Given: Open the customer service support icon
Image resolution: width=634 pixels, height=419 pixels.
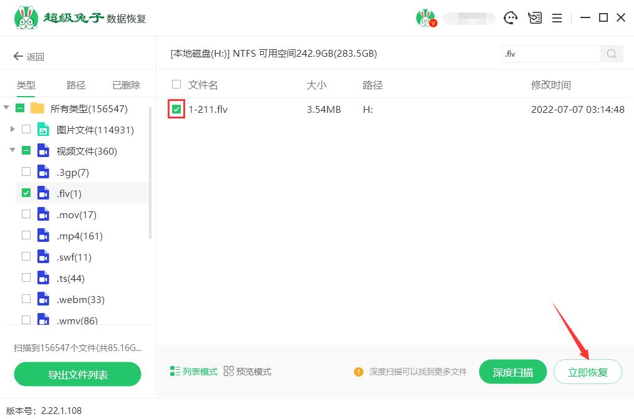Looking at the screenshot, I should pos(511,18).
